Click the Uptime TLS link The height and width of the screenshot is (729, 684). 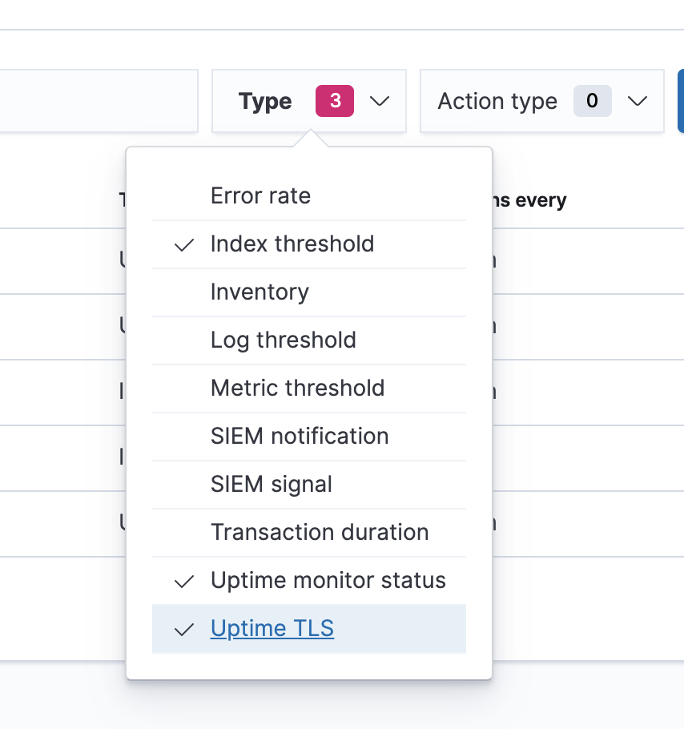pos(272,628)
